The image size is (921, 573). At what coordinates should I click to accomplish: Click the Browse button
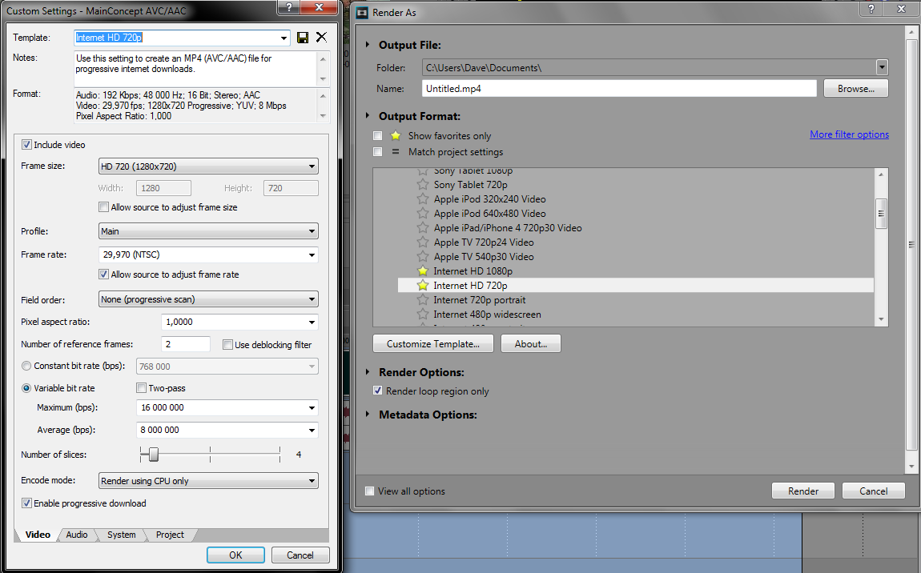tap(856, 89)
